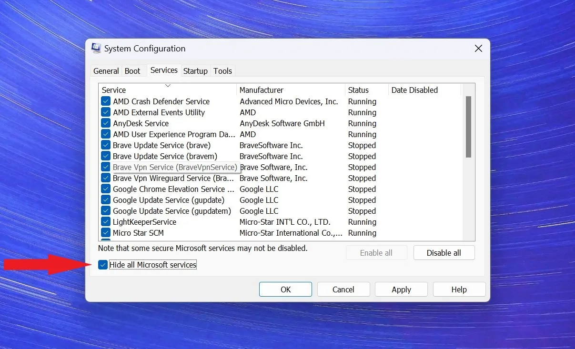Open the Boot tab
Screen dimensions: 575x349
(132, 71)
